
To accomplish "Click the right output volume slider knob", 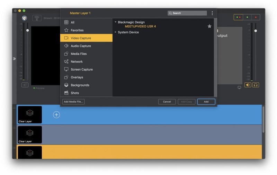I will [x=256, y=31].
